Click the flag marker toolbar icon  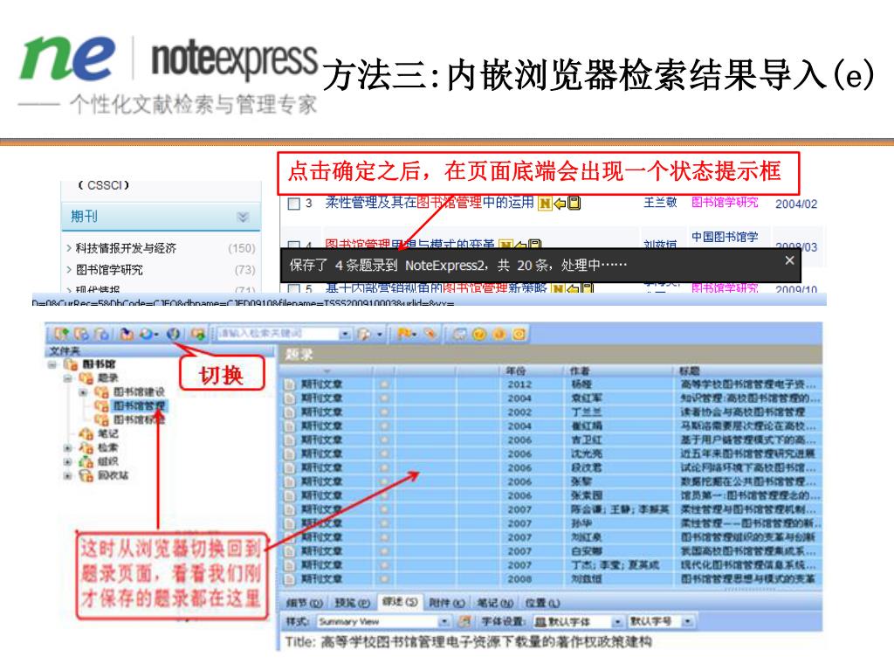[x=403, y=334]
